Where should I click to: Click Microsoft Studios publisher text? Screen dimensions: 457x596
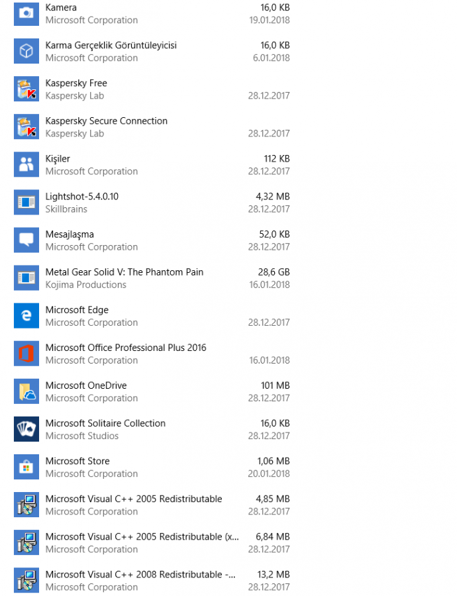point(82,436)
